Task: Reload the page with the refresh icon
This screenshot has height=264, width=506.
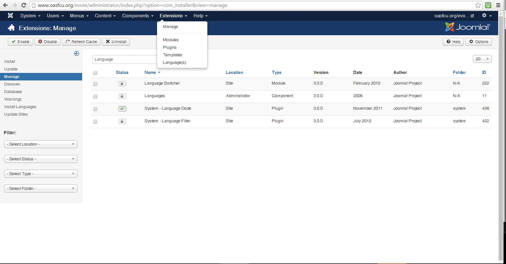Action: (24, 5)
